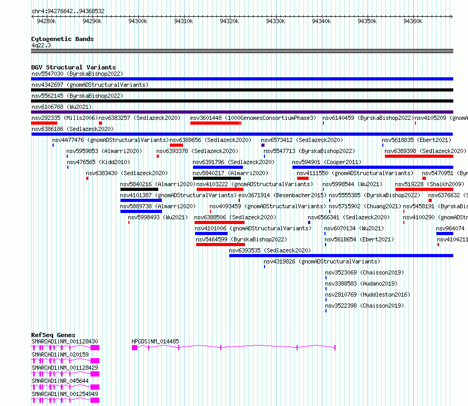Click nsv5618654 (Ebert2021) label
The height and width of the screenshot is (406, 468).
pos(359,239)
